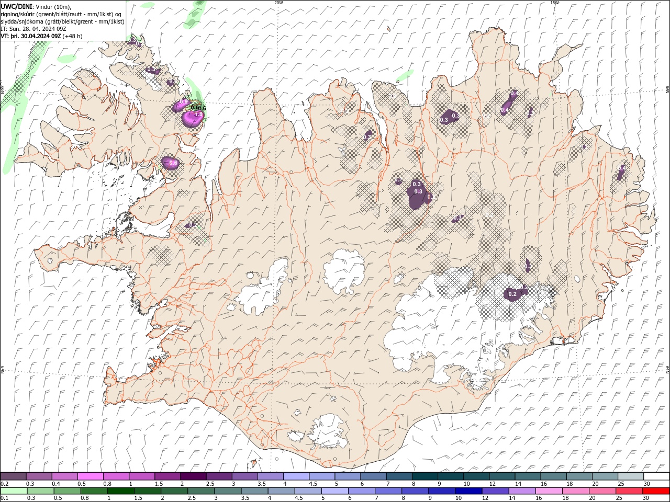The height and width of the screenshot is (502, 670).
Task: Click the upper legend swatch between 12 and 14
Action: tap(501, 476)
